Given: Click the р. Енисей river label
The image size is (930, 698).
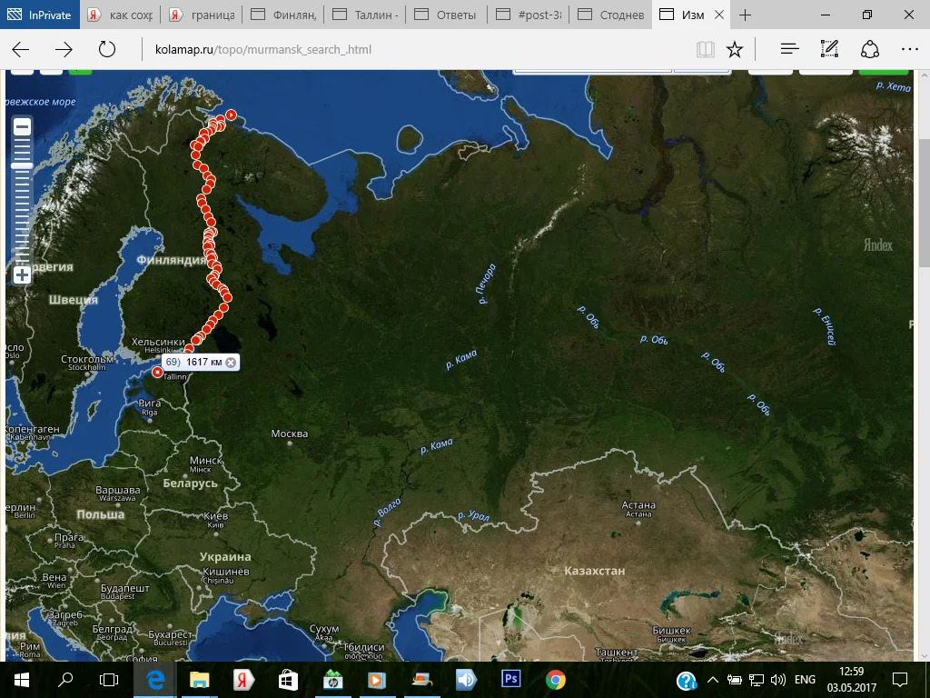Looking at the screenshot, I should (x=825, y=326).
